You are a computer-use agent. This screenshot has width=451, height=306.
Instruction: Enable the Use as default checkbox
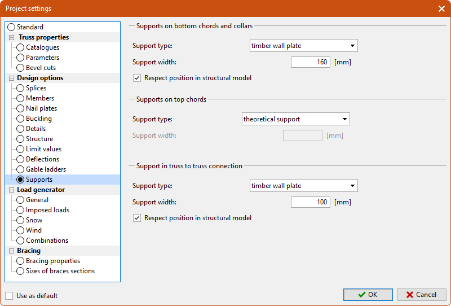pos(9,296)
